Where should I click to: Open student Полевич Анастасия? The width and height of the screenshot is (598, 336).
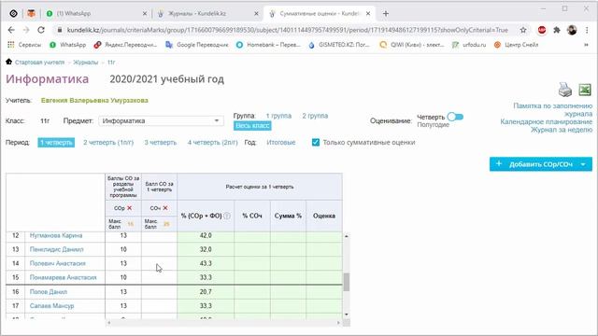(x=58, y=263)
